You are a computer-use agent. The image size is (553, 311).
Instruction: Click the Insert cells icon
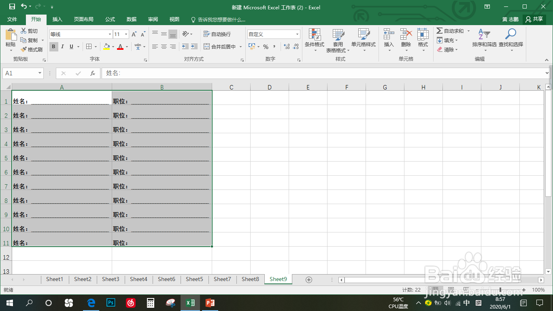[x=389, y=34]
